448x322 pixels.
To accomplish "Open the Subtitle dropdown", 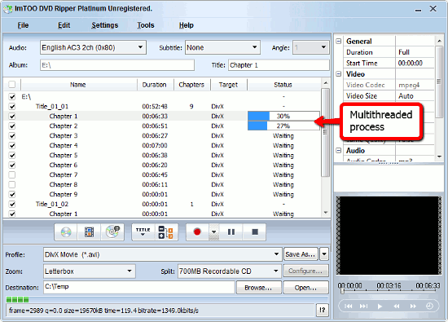I will (x=222, y=47).
